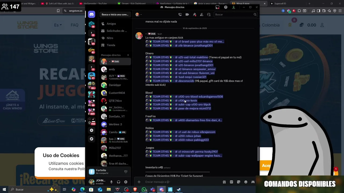Screen dimensions: 344x193
Task: Add friends to the DM
Action: (x=202, y=14)
